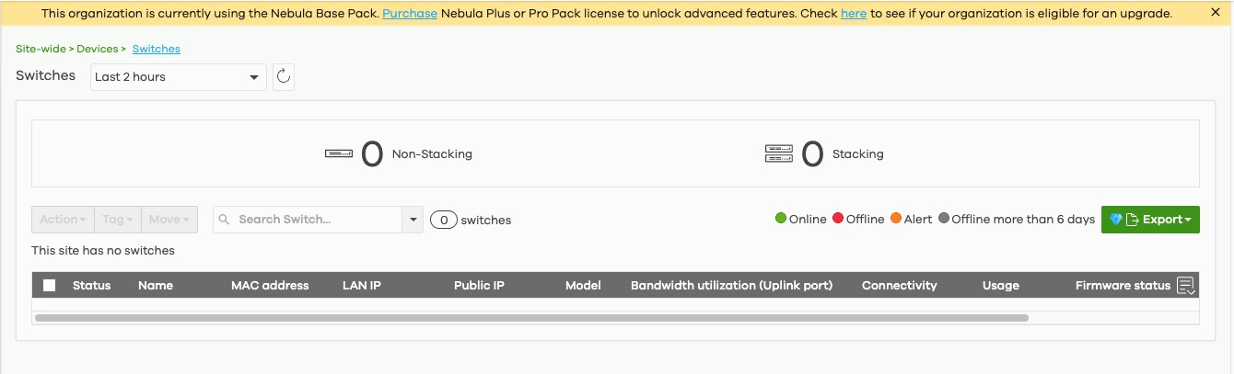Image resolution: width=1234 pixels, height=374 pixels.
Task: Expand the Tag dropdown menu
Action: 118,220
